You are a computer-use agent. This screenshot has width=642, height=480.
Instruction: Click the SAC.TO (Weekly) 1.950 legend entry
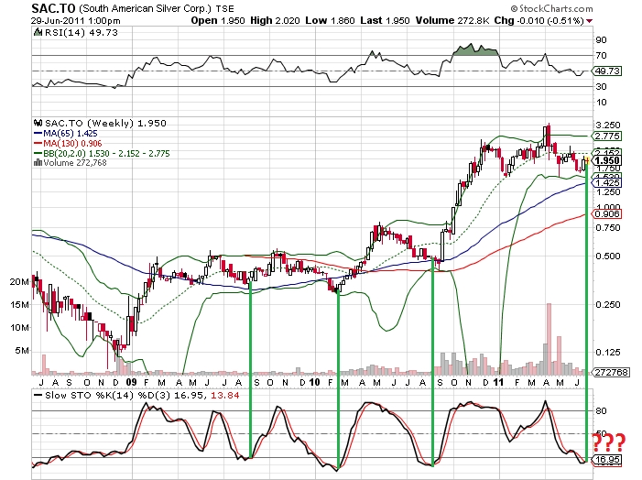(105, 124)
